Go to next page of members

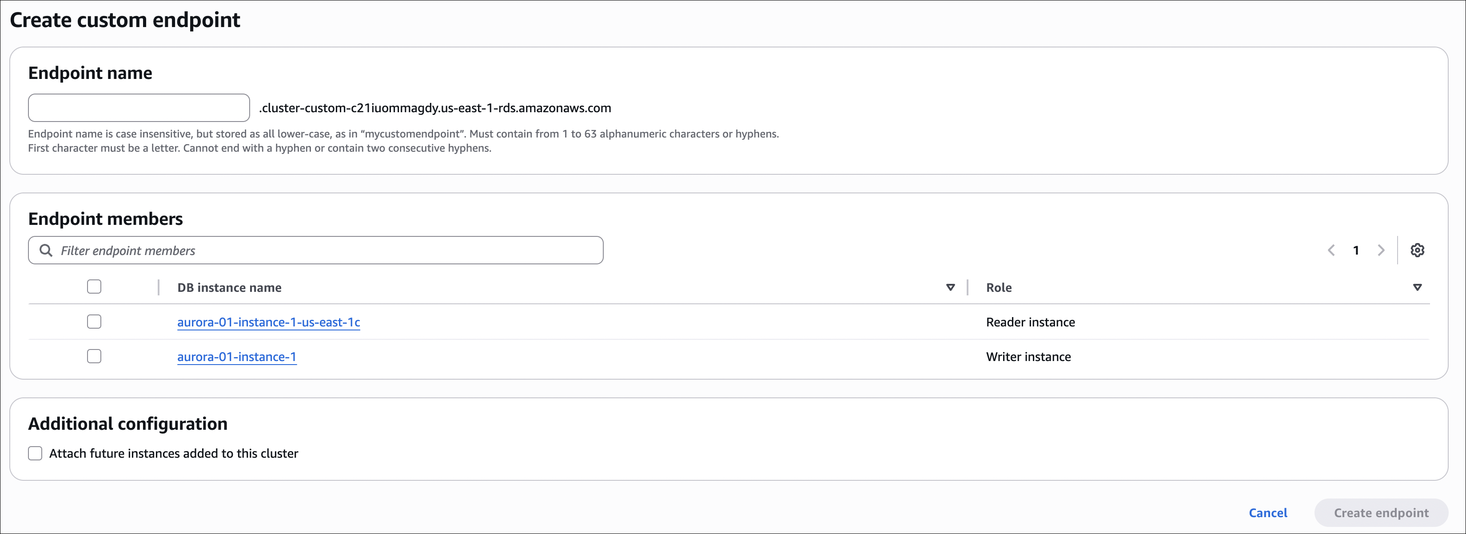point(1381,250)
